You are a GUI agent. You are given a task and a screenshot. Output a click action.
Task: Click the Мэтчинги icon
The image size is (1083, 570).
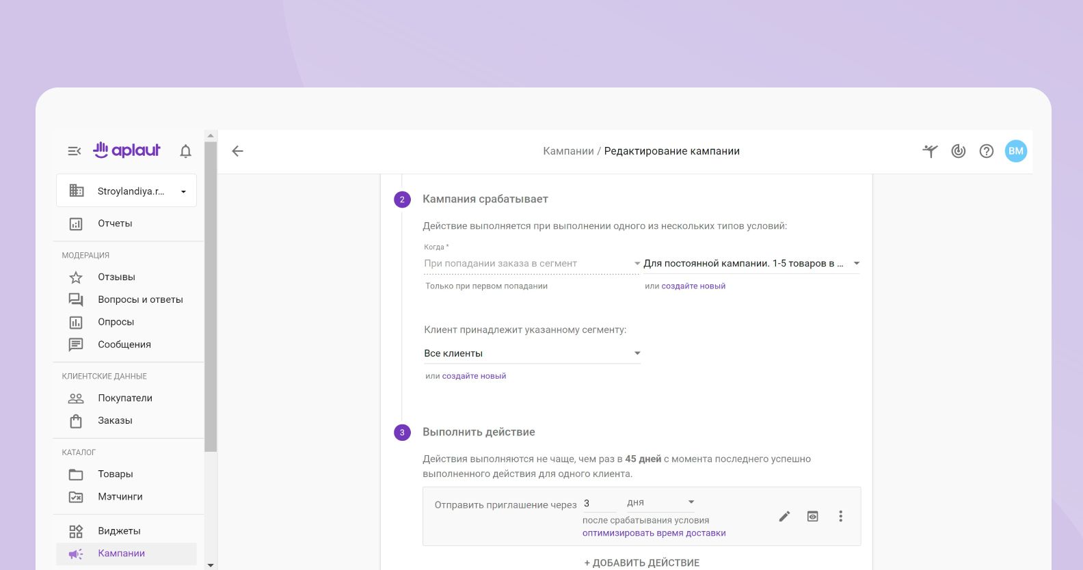coord(76,497)
